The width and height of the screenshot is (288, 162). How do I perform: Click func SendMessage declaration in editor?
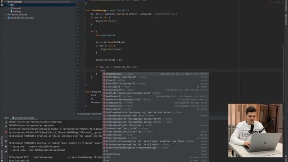point(108,10)
